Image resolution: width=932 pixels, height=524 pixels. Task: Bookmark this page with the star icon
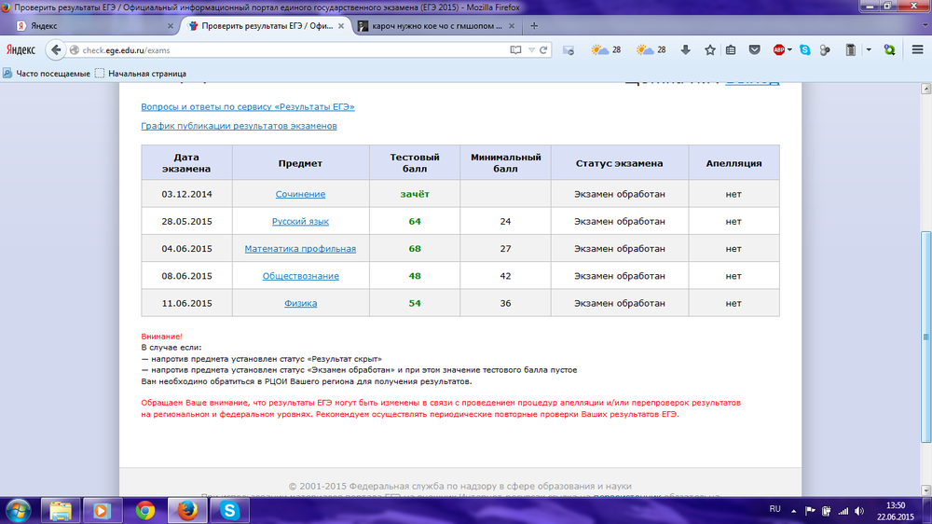click(709, 49)
